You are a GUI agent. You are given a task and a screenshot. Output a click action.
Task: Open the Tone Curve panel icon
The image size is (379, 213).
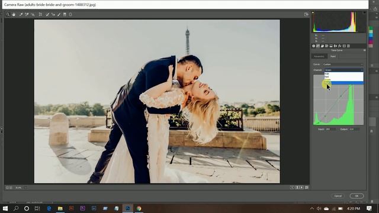(x=318, y=46)
